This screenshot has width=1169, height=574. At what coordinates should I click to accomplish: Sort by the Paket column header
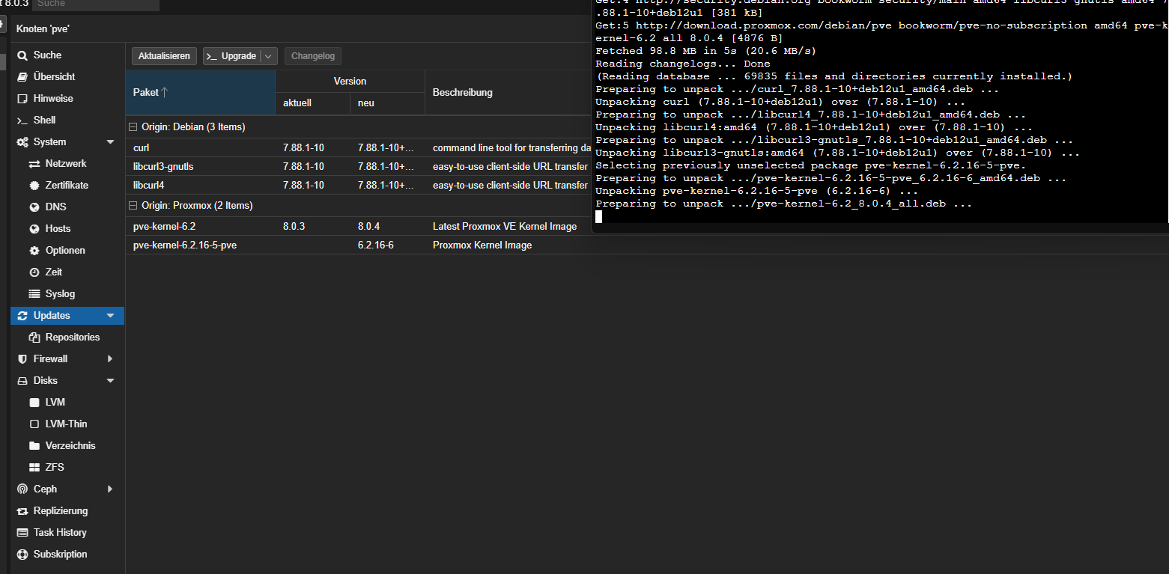point(201,93)
